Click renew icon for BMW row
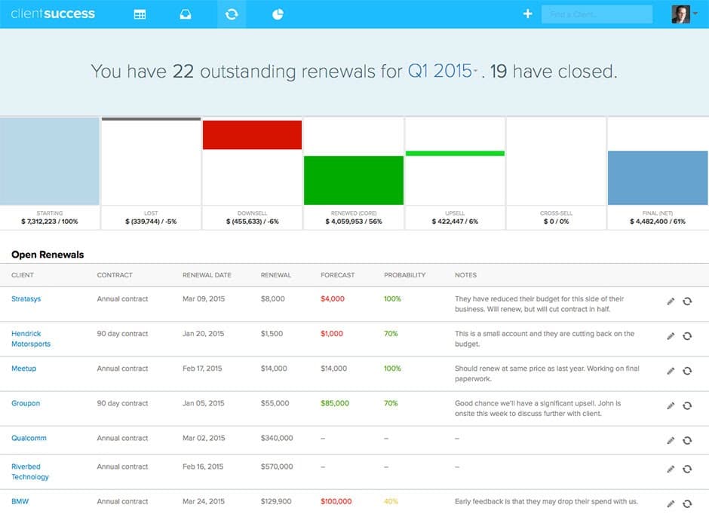Viewport: 709px width, 517px height. tap(687, 504)
